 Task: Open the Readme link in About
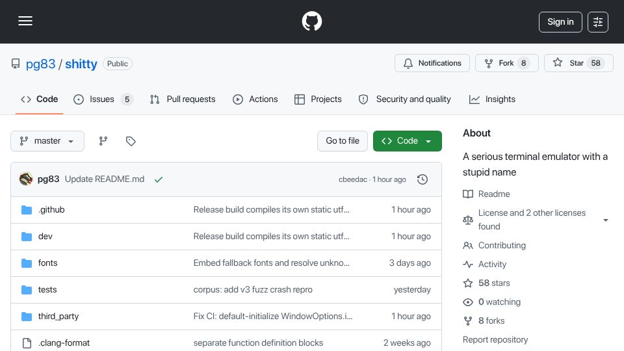click(x=486, y=194)
